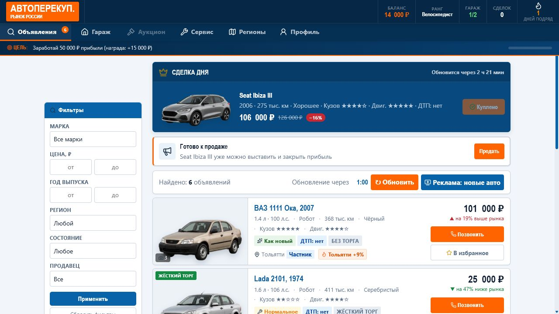Image resolution: width=559 pixels, height=314 pixels.
Task: Open the Гараж tab
Action: 96,32
